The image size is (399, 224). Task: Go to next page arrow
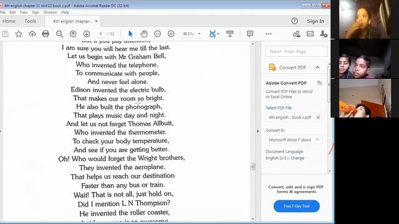87,34
